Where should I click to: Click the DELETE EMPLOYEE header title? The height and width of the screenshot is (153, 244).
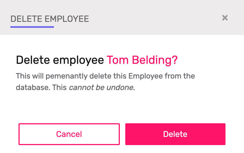click(50, 19)
